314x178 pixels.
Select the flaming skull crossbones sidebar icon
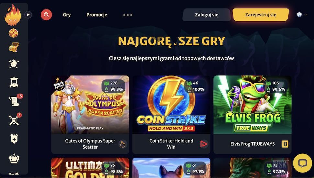(x=14, y=64)
